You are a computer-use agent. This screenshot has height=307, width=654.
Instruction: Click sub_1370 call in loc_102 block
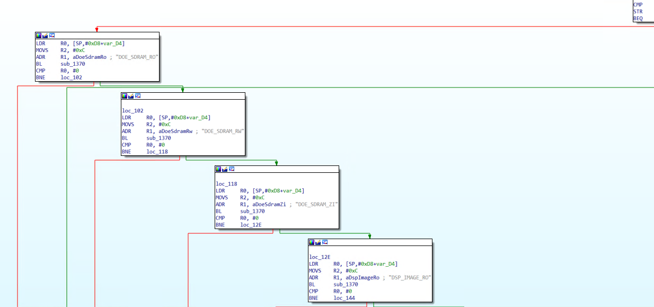click(158, 138)
